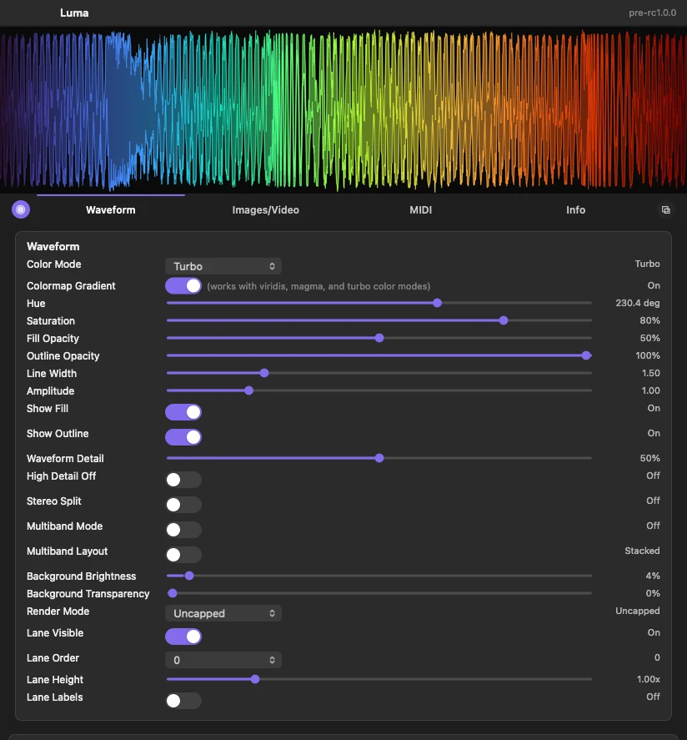Click the 100% outline opacity value

[x=648, y=355]
